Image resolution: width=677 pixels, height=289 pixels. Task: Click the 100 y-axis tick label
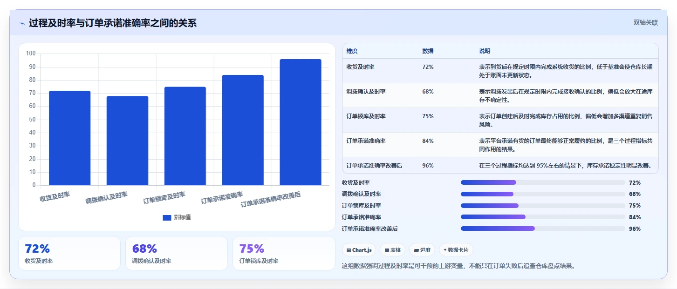(x=31, y=54)
